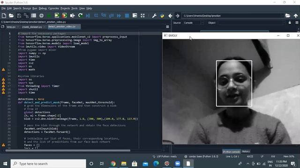
Task: Open the Help menu
Action: pyautogui.click(x=89, y=8)
